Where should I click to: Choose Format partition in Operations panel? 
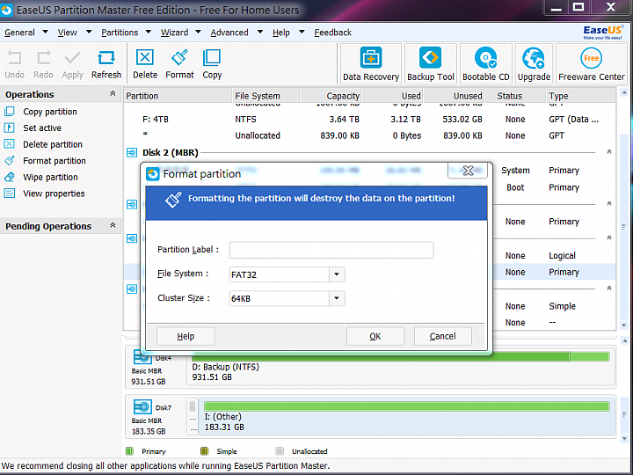click(x=55, y=161)
